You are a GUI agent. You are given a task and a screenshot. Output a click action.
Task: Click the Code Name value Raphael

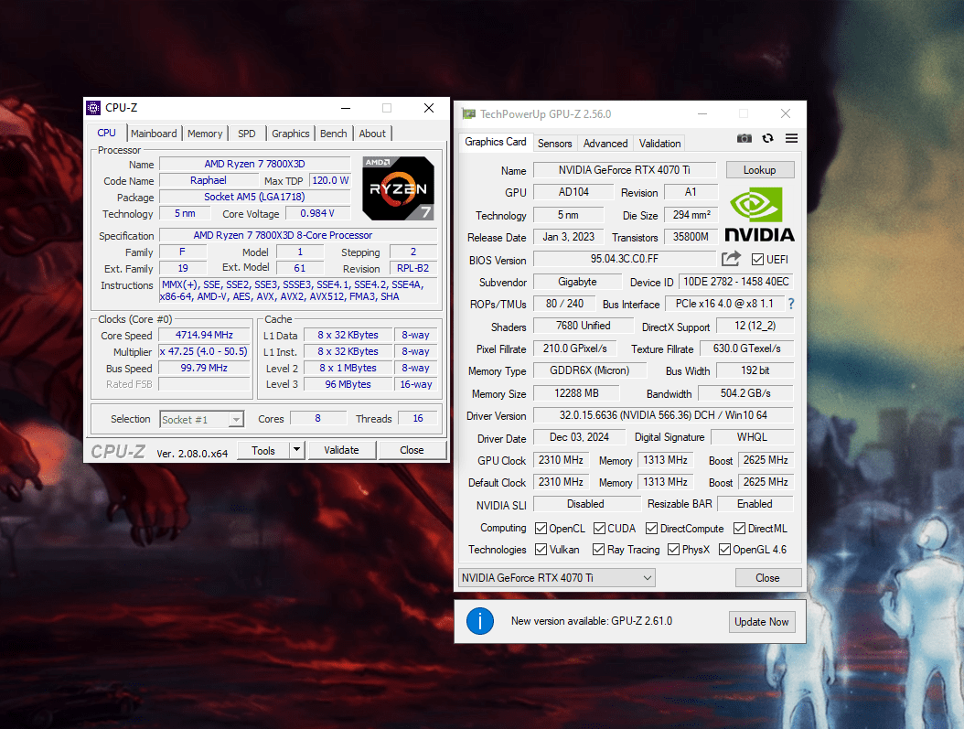point(209,181)
